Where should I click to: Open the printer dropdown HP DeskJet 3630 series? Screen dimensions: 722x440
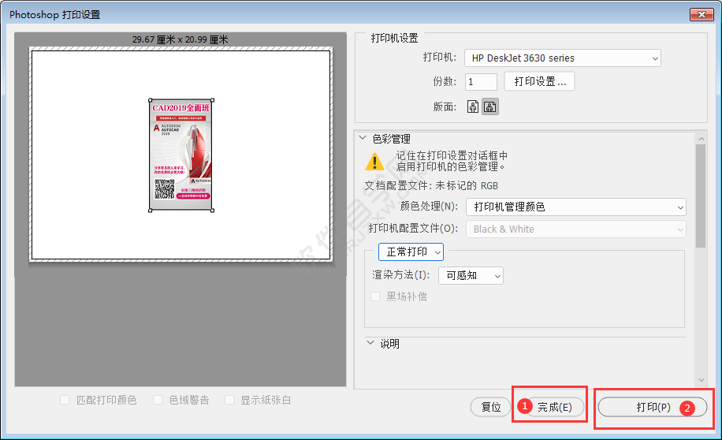(563, 58)
